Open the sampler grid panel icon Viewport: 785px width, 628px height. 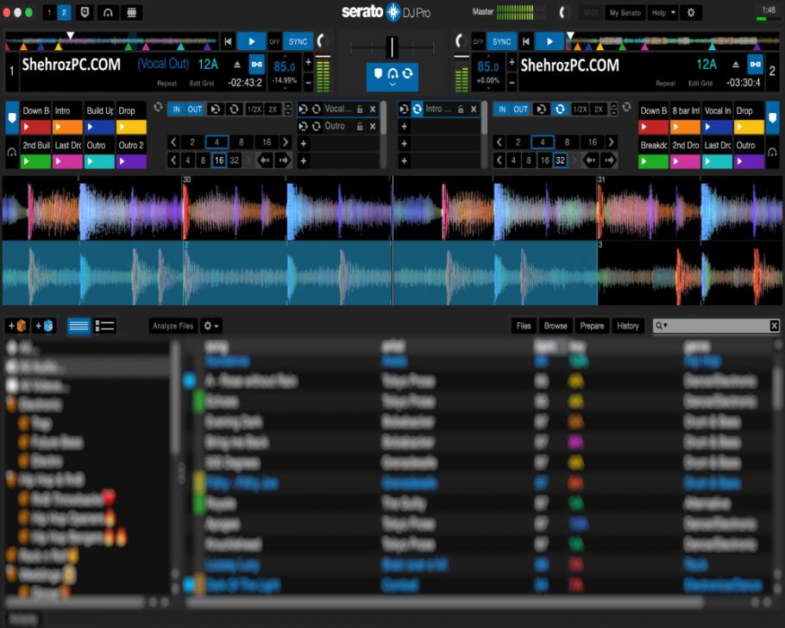coord(132,13)
